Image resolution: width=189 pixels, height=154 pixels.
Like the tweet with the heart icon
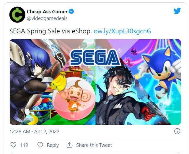13,145
